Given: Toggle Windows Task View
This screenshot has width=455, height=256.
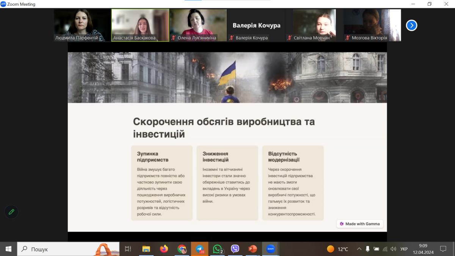Looking at the screenshot, I should click(x=128, y=249).
